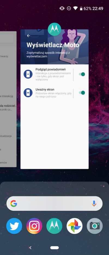This screenshot has height=255, width=109.
Task: Tap the Google voice search microphone
Action: click(x=94, y=203)
